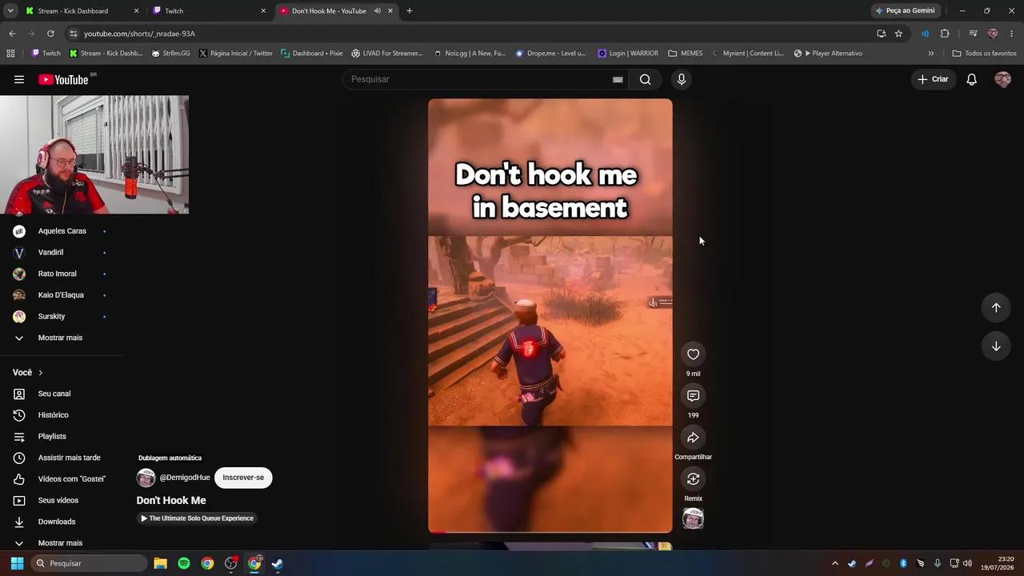This screenshot has width=1024, height=576.
Task: Open a new Chrome tab
Action: (x=410, y=11)
